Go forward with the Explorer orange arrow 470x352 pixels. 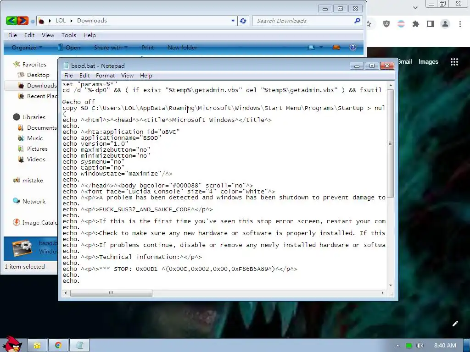coord(23,21)
